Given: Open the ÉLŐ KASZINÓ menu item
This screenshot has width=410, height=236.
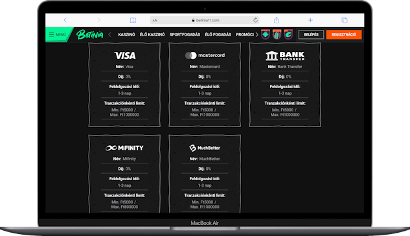Looking at the screenshot, I should click(x=152, y=34).
